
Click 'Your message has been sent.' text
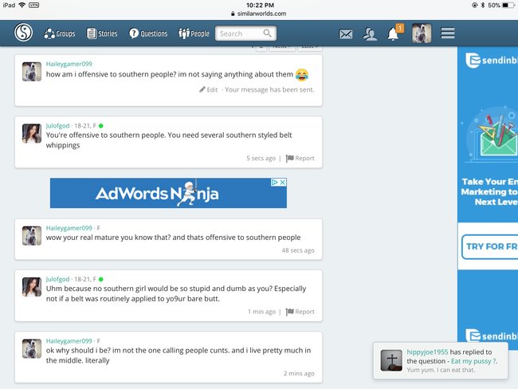(x=269, y=90)
